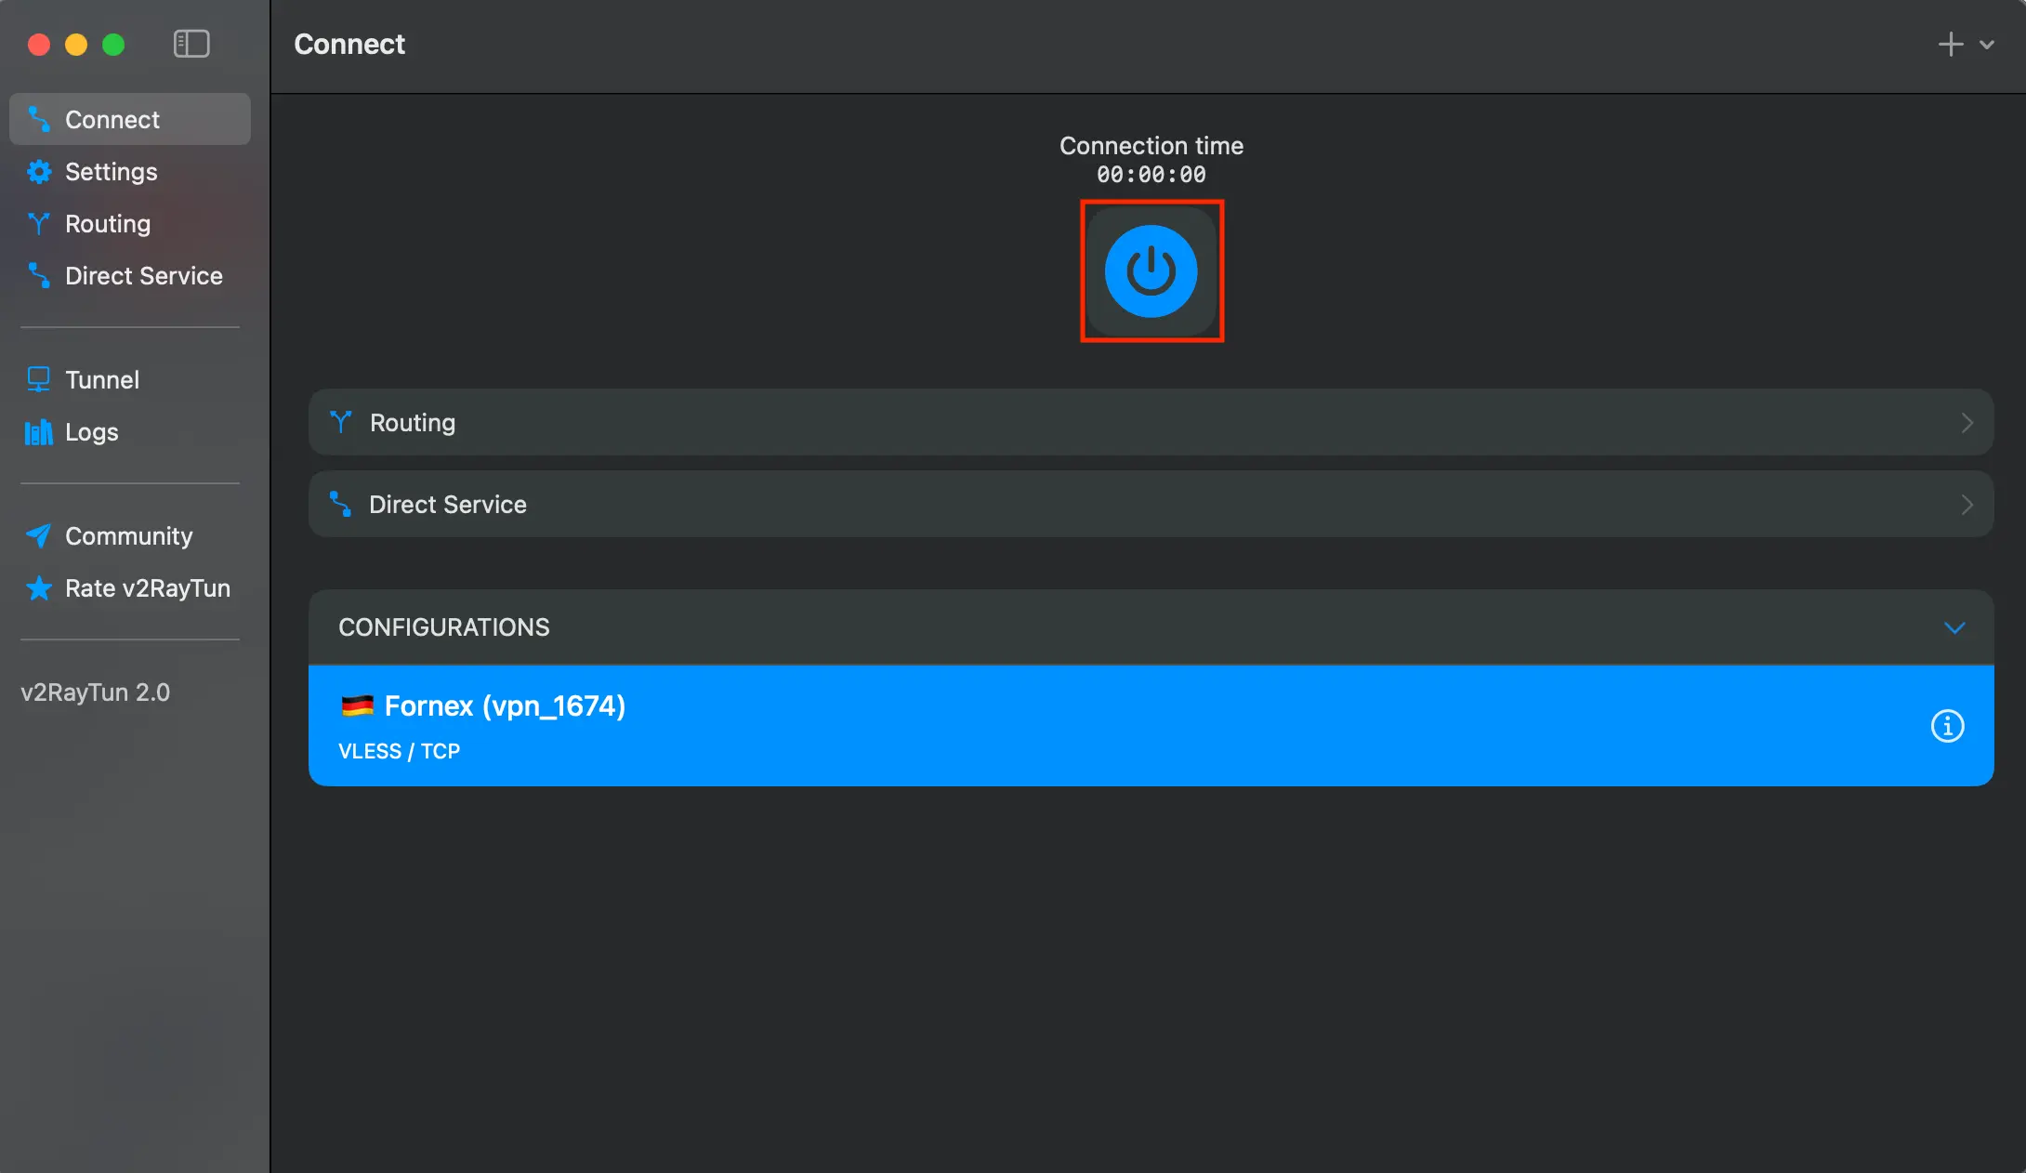Collapse the CONFIGURATIONS section chevron
Screen dimensions: 2026x1173
1954,627
